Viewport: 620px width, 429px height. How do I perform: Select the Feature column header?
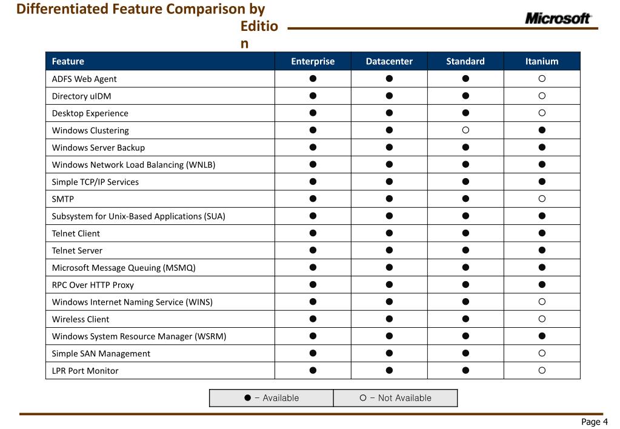tap(160, 61)
